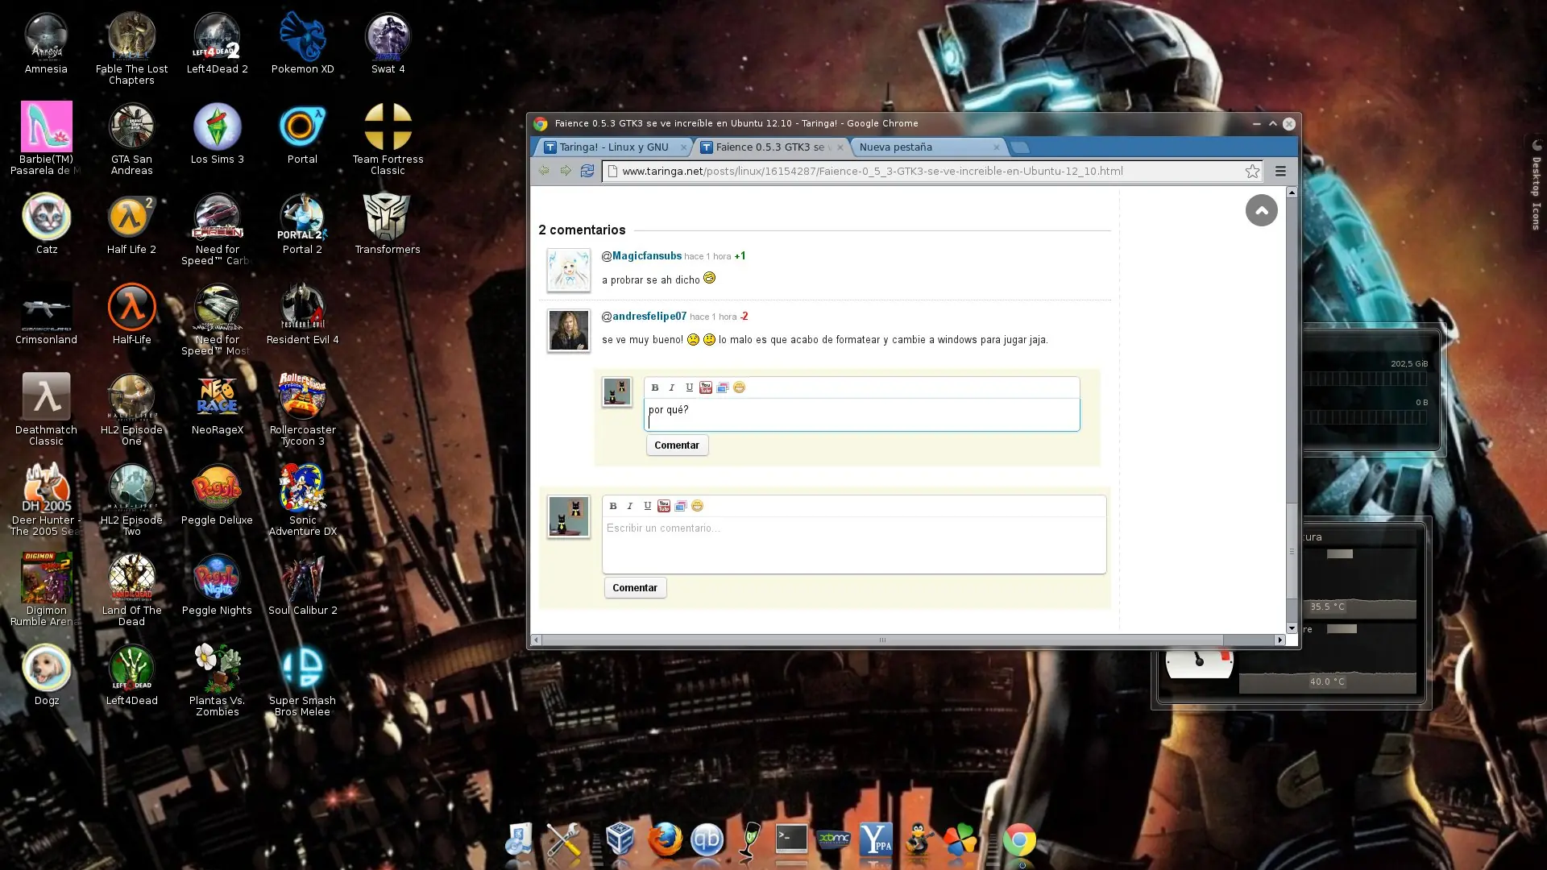The width and height of the screenshot is (1547, 870).
Task: Click Comentar below the "por qué?" reply
Action: [677, 445]
